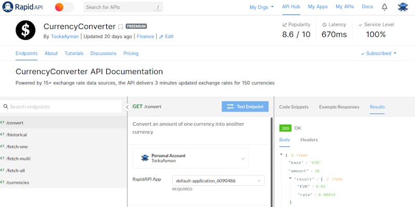Screen dimensions: 415x207
Task: Select the /historical endpoint
Action: pos(63,135)
